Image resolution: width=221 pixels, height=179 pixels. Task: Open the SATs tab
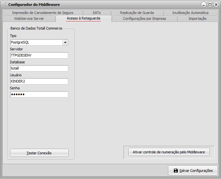pos(97,13)
